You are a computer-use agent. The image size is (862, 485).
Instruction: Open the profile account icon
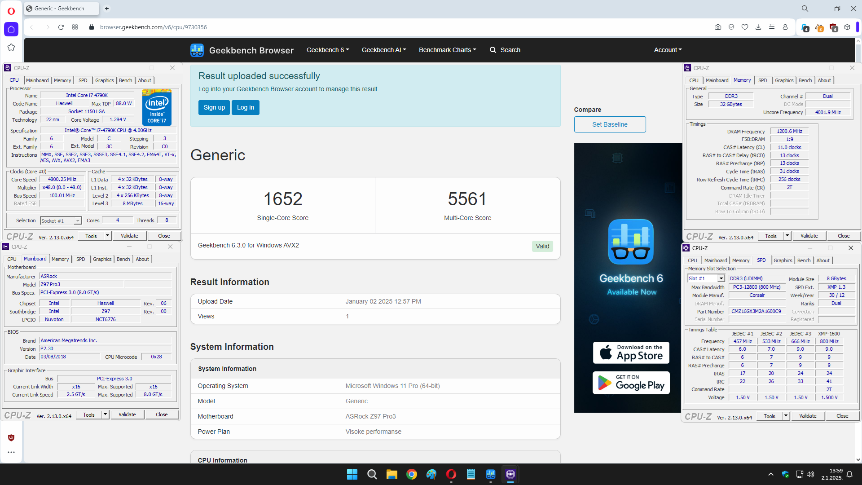[x=785, y=27]
